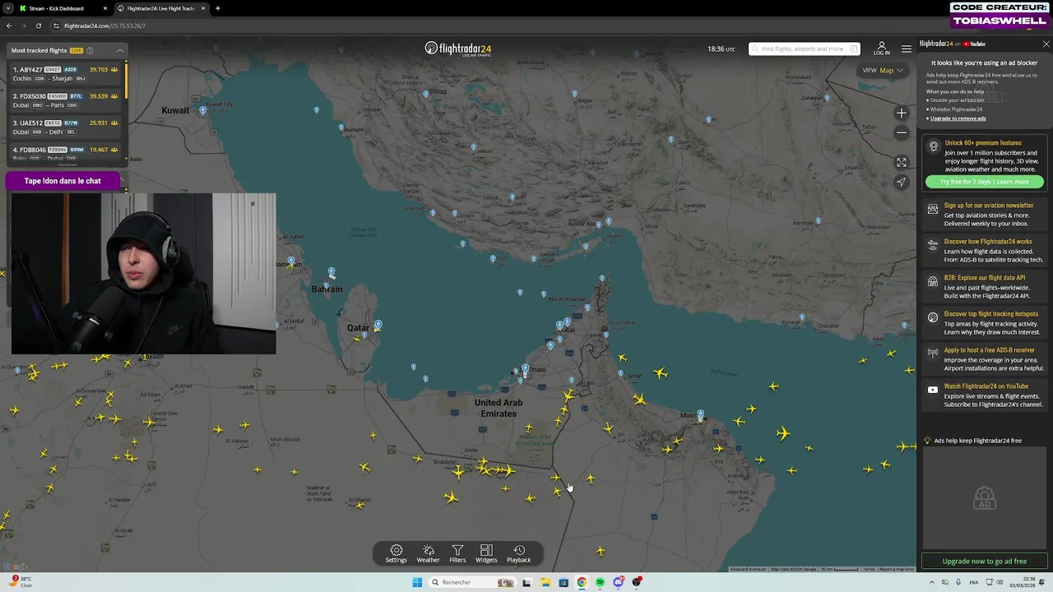Viewport: 1053px width, 592px height.
Task: Open Discover how Flightradar24 works
Action: (985, 250)
